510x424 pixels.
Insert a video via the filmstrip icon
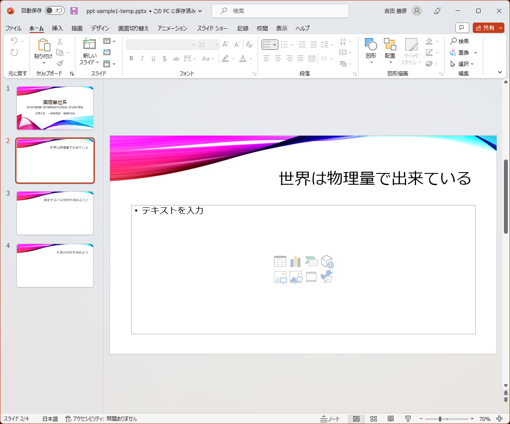tap(311, 277)
